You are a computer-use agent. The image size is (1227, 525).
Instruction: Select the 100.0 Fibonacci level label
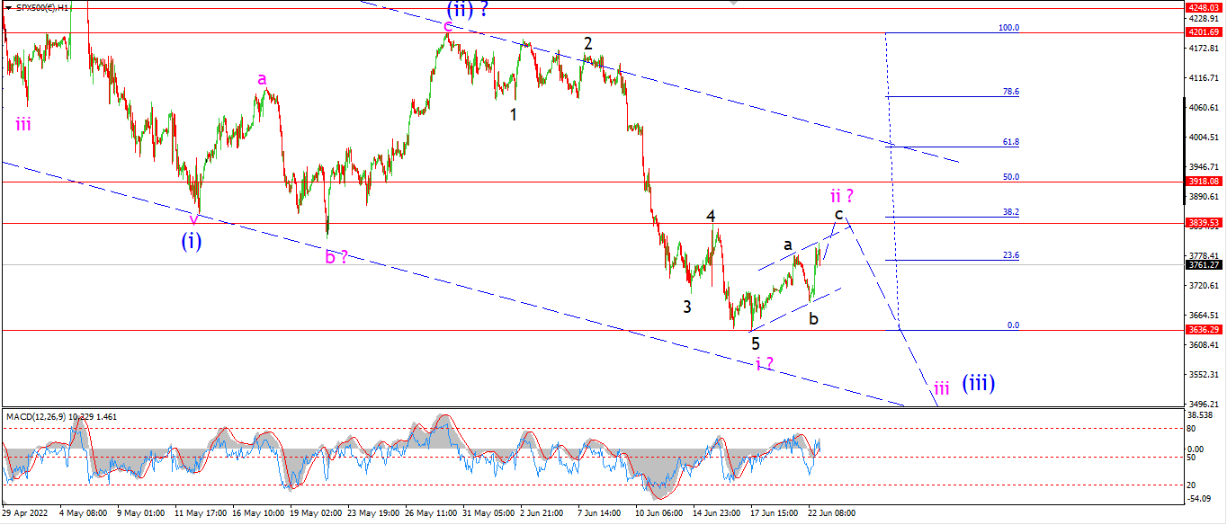pos(1008,28)
